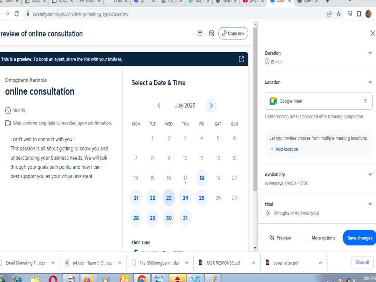Select July 24 on the calendar
The image size is (376, 282).
pyautogui.click(x=185, y=198)
